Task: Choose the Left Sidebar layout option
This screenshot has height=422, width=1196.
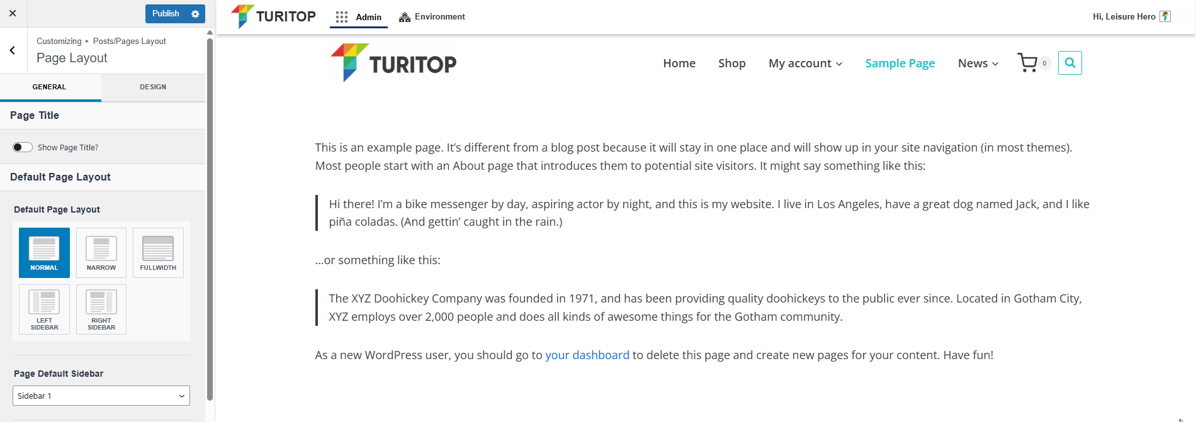Action: [44, 309]
